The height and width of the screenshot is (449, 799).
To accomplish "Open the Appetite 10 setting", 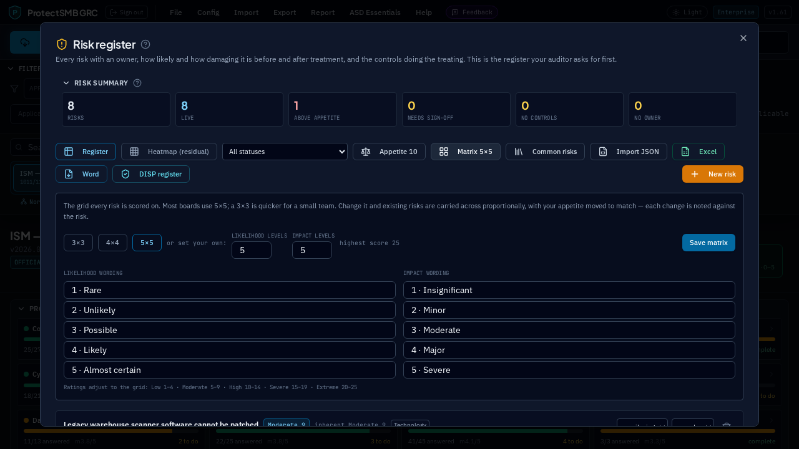I will point(389,152).
